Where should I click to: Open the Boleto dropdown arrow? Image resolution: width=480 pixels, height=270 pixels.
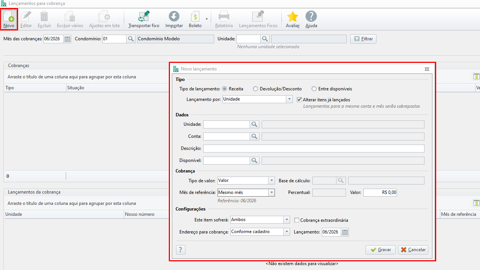coord(207,19)
